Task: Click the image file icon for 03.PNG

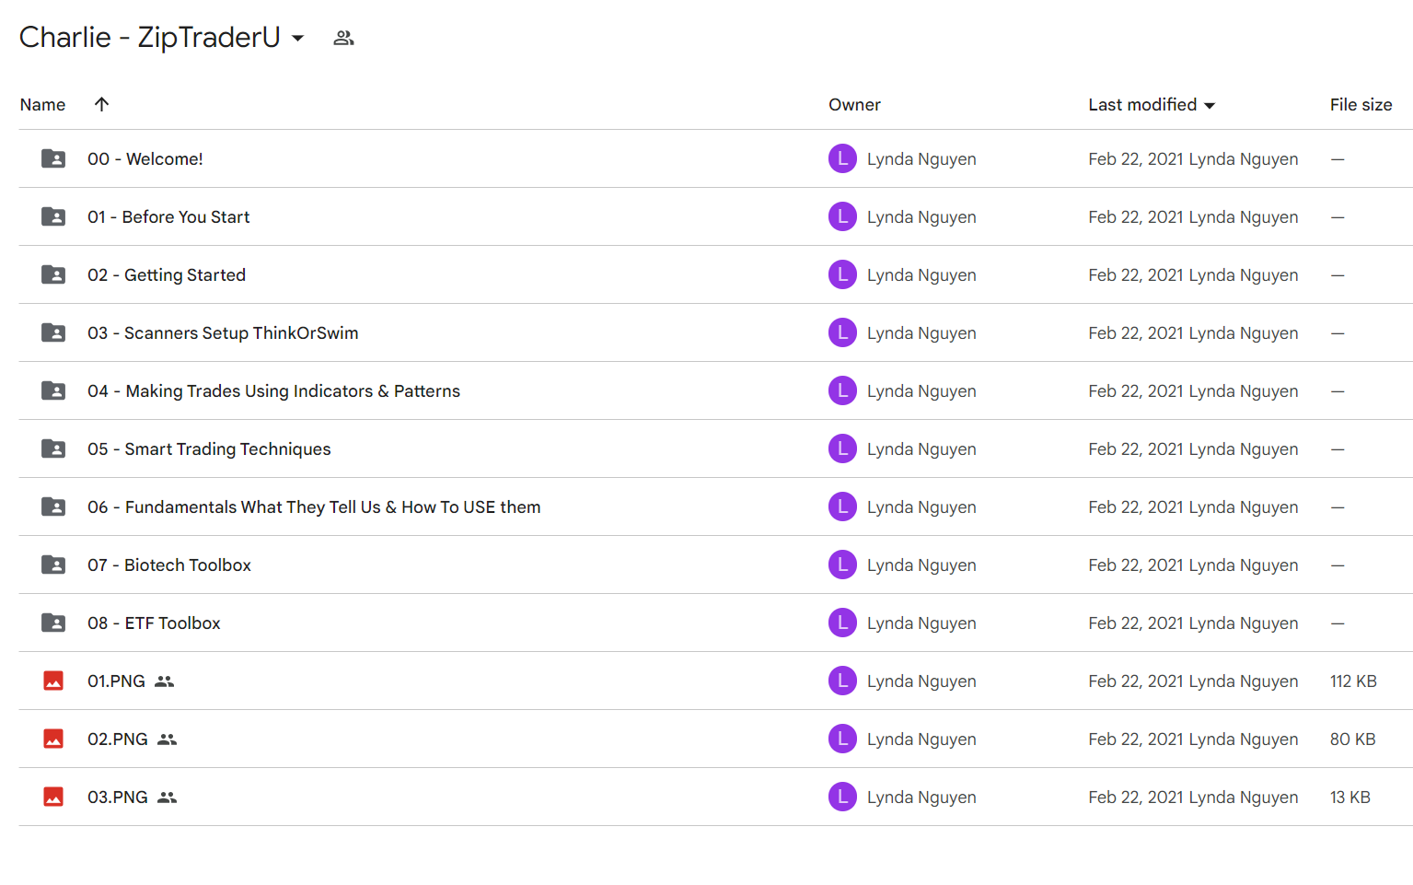Action: (x=53, y=797)
